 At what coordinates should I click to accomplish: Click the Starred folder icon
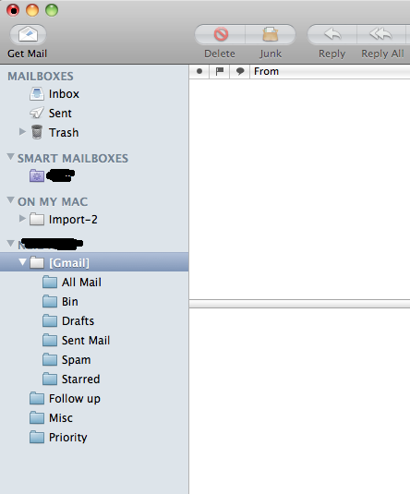pyautogui.click(x=50, y=379)
